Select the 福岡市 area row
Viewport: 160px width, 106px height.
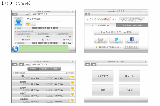43,88
